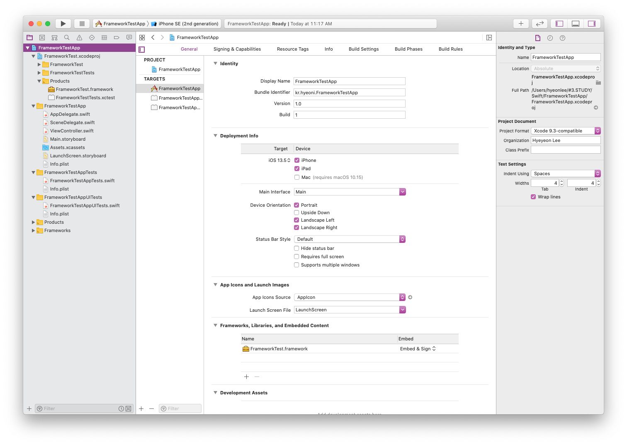The width and height of the screenshot is (627, 445).
Task: Enable the Mac device checkbox
Action: coord(297,177)
